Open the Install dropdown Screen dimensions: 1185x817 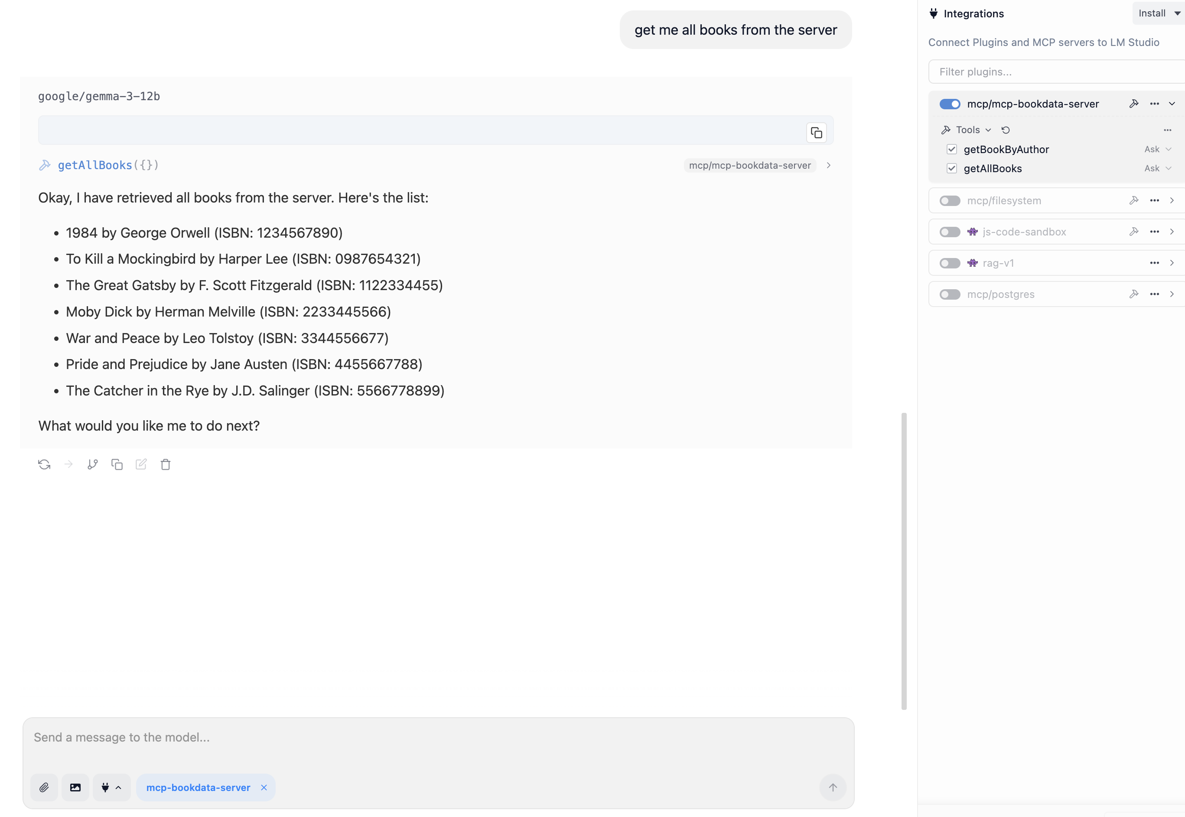point(1157,13)
